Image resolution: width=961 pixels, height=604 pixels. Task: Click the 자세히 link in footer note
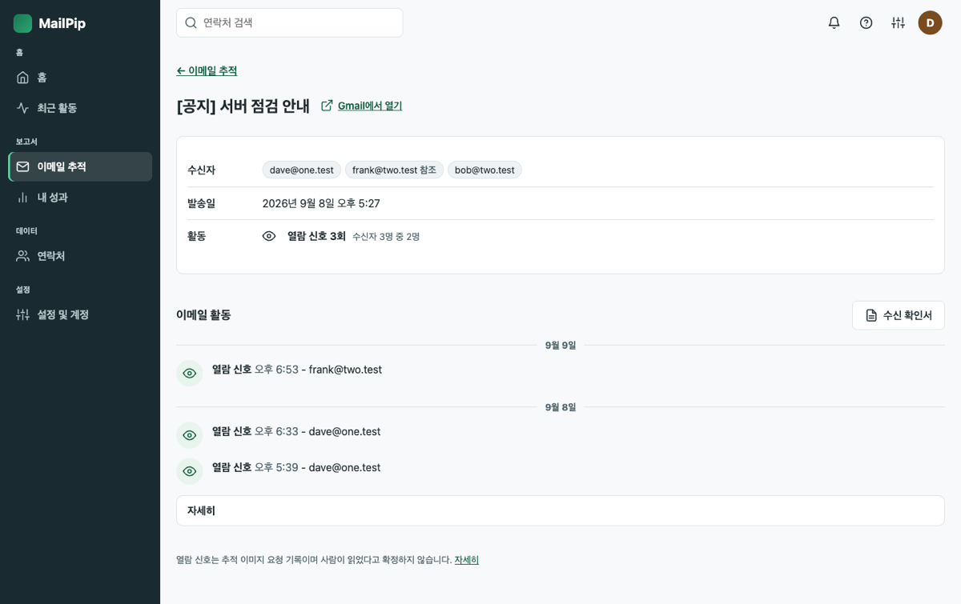click(466, 560)
